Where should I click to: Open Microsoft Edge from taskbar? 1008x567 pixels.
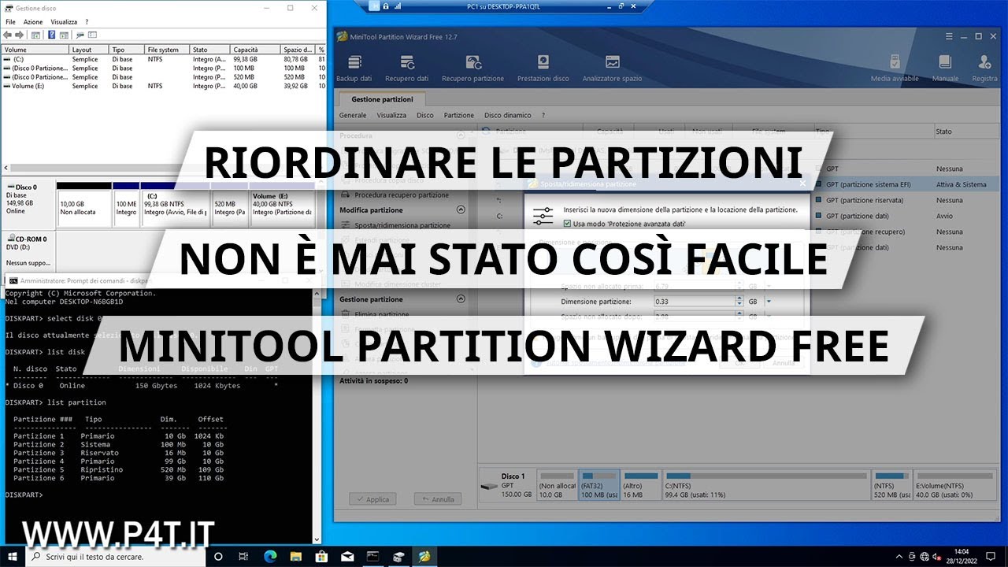coord(270,556)
